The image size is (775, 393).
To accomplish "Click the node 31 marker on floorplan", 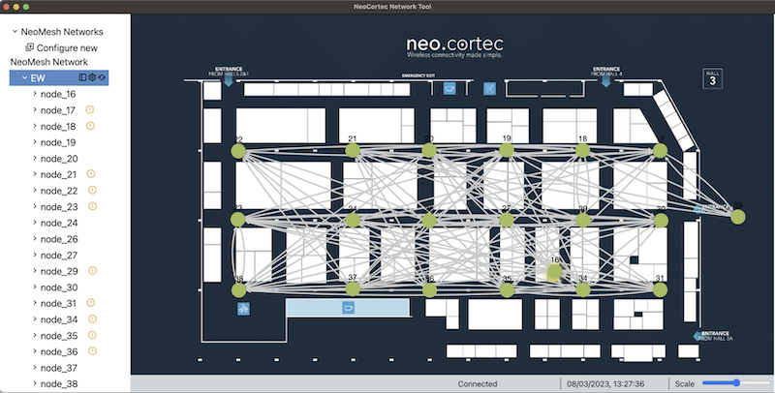I will pyautogui.click(x=661, y=288).
